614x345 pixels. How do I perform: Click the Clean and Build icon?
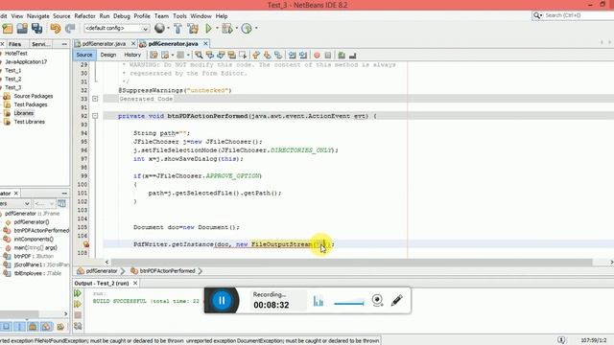pyautogui.click(x=193, y=28)
